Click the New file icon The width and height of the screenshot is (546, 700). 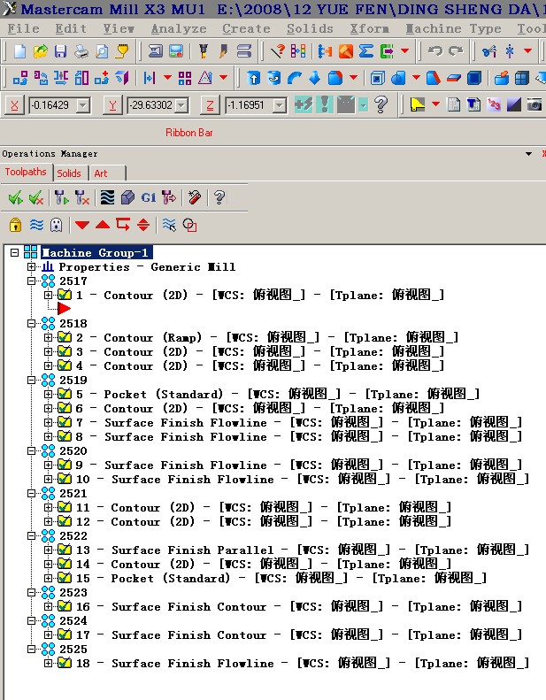pyautogui.click(x=19, y=51)
